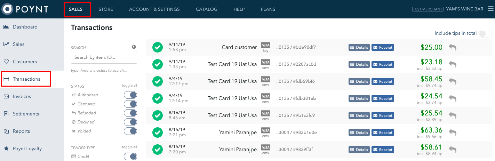495x161 pixels.
Task: Focus the Search by item, ID field
Action: click(x=104, y=57)
